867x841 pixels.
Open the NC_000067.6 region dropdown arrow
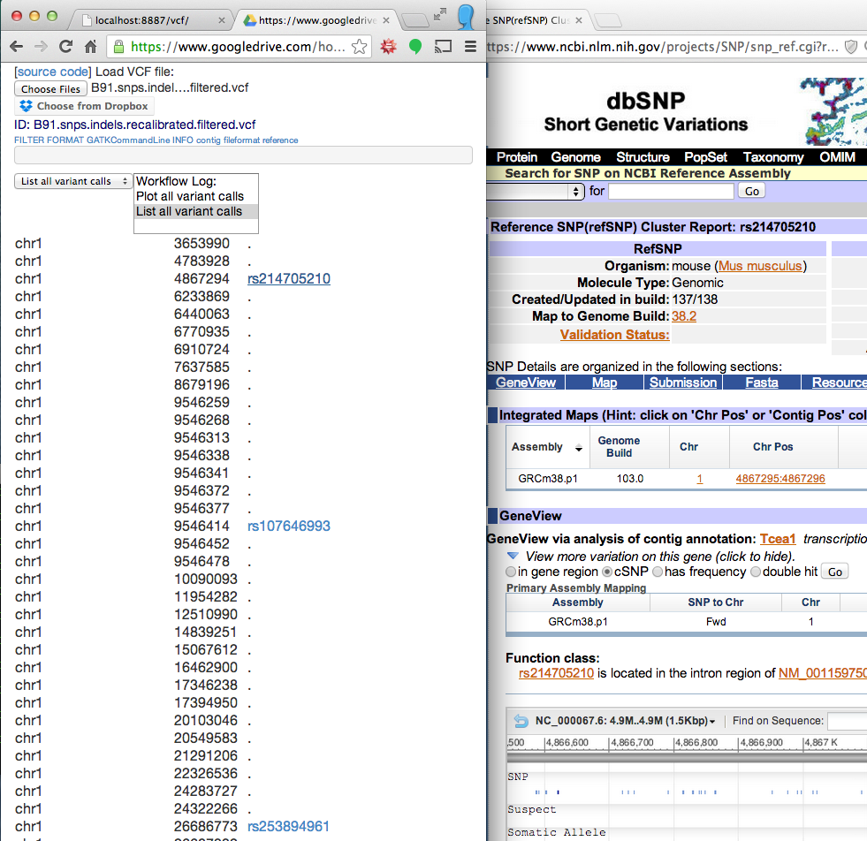coord(712,722)
